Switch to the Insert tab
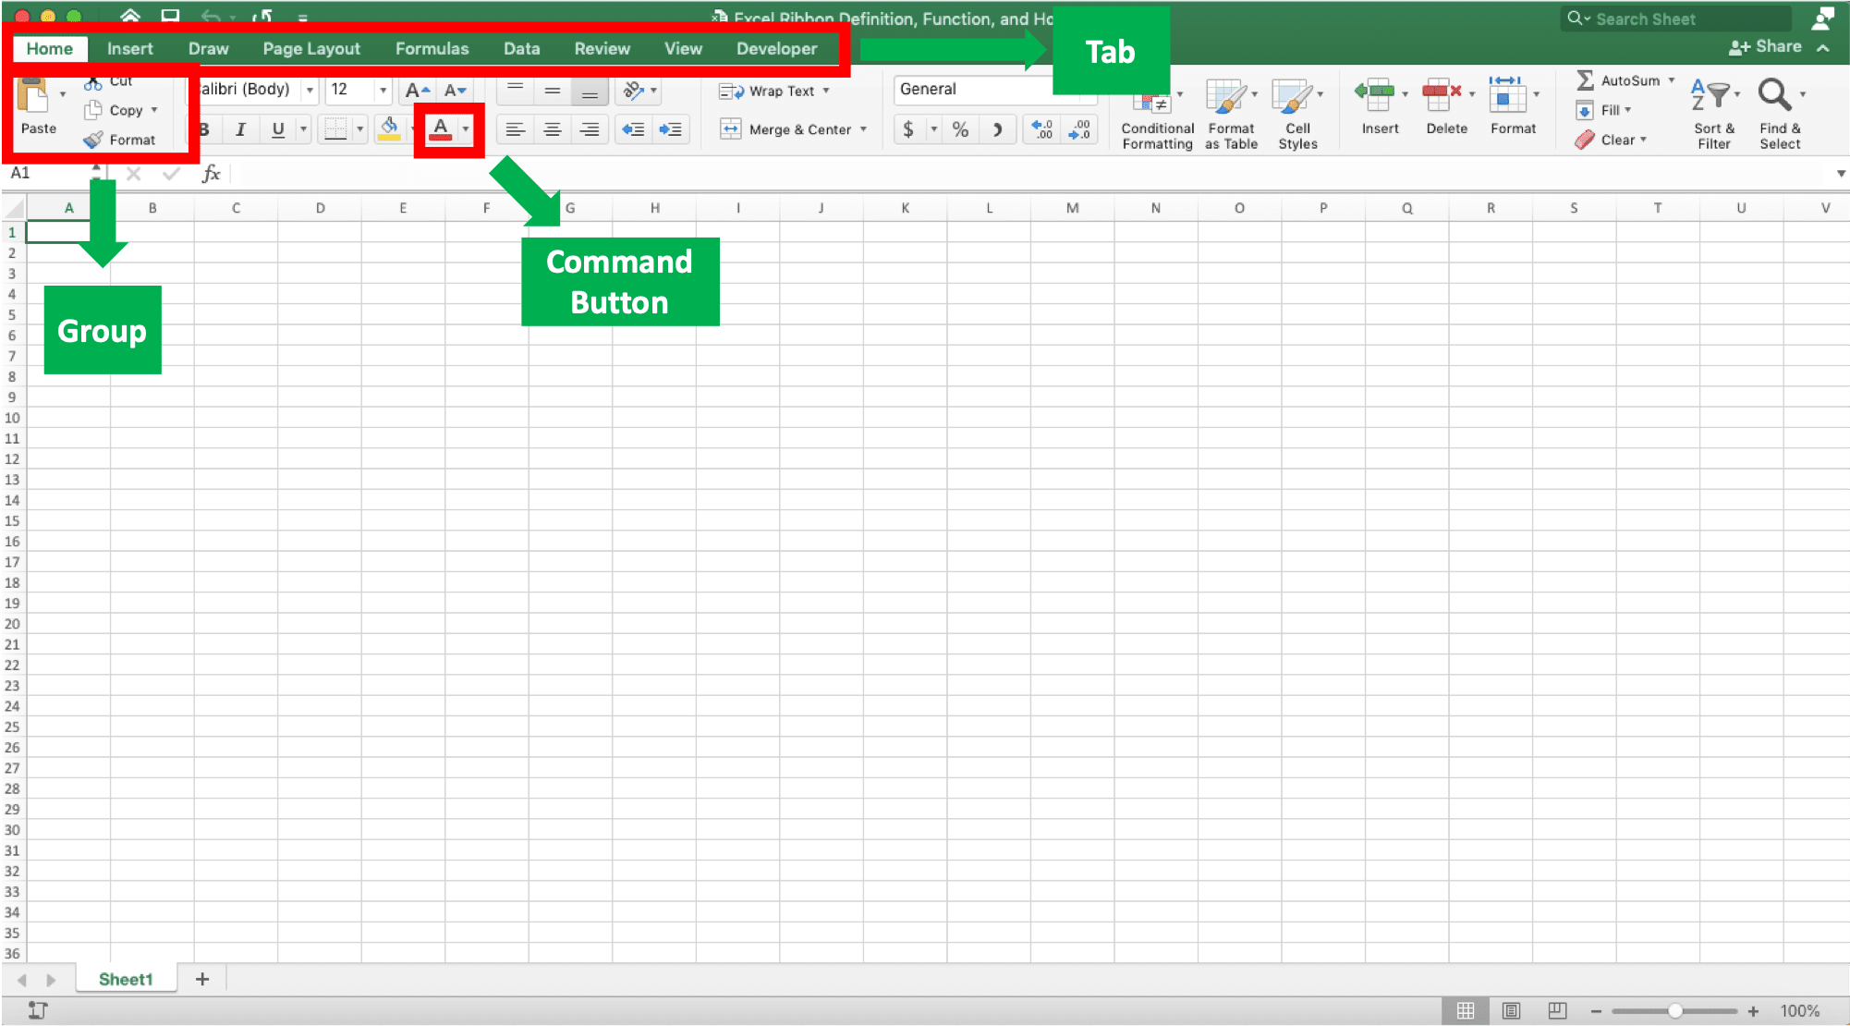Image resolution: width=1850 pixels, height=1026 pixels. point(129,49)
